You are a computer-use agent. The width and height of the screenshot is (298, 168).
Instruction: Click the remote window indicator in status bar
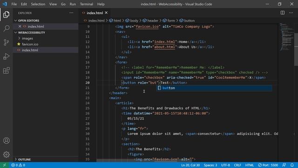point(4,165)
